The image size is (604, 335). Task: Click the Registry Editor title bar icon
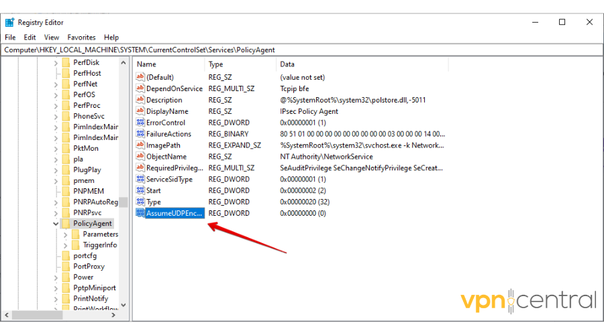(10, 22)
